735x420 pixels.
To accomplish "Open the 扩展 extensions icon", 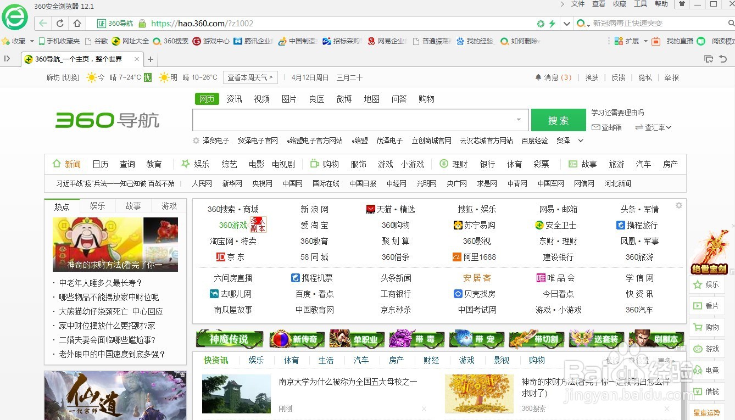I will click(x=619, y=41).
